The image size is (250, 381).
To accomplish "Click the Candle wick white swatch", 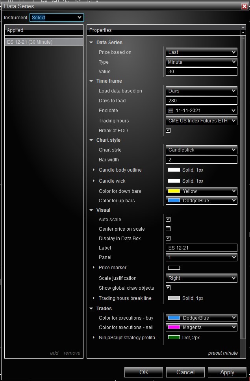I will [174, 181].
